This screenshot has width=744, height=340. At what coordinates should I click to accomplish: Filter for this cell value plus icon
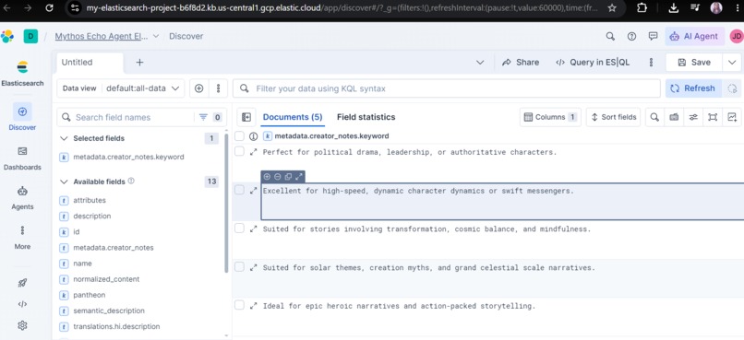pyautogui.click(x=267, y=177)
